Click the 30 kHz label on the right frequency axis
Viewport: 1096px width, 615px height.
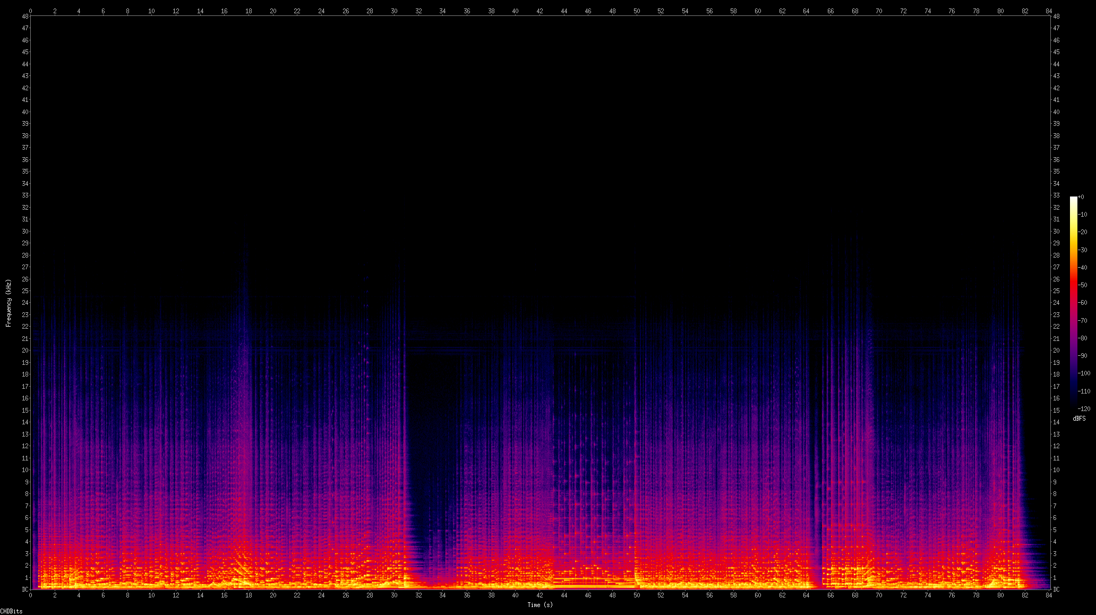1056,231
